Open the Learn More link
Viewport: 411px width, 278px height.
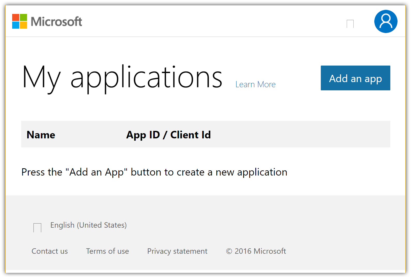point(255,84)
